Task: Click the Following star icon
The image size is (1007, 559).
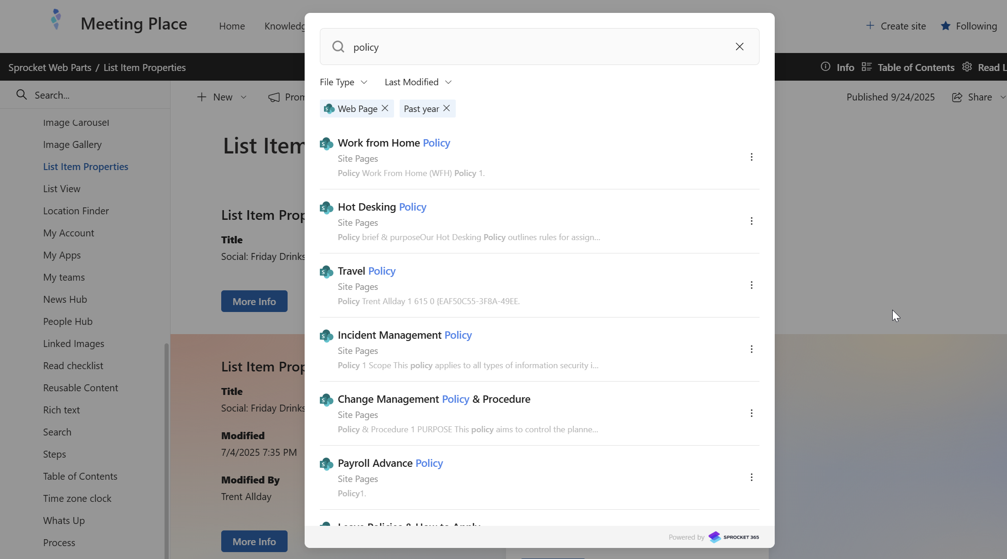Action: click(945, 26)
